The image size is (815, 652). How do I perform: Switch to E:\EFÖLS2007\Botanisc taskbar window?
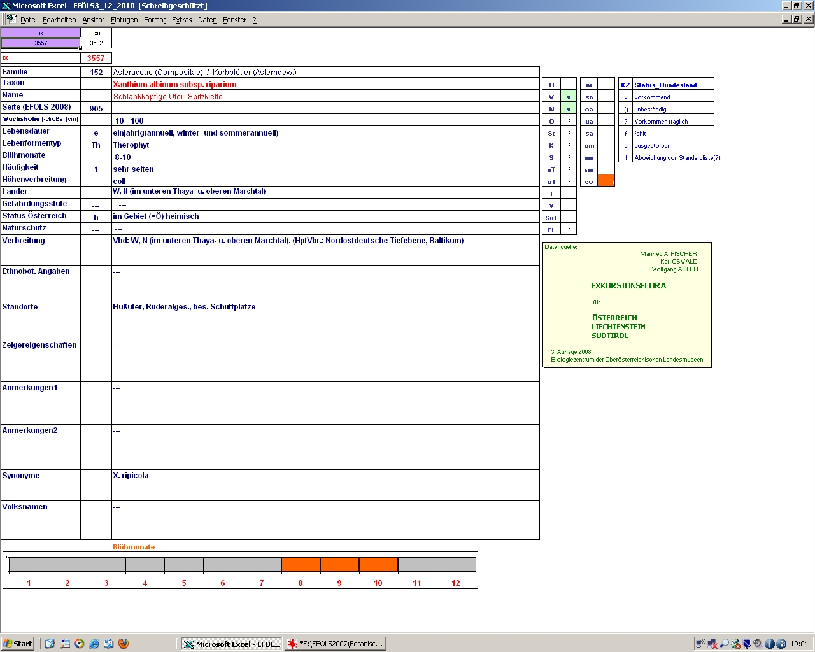[x=336, y=644]
